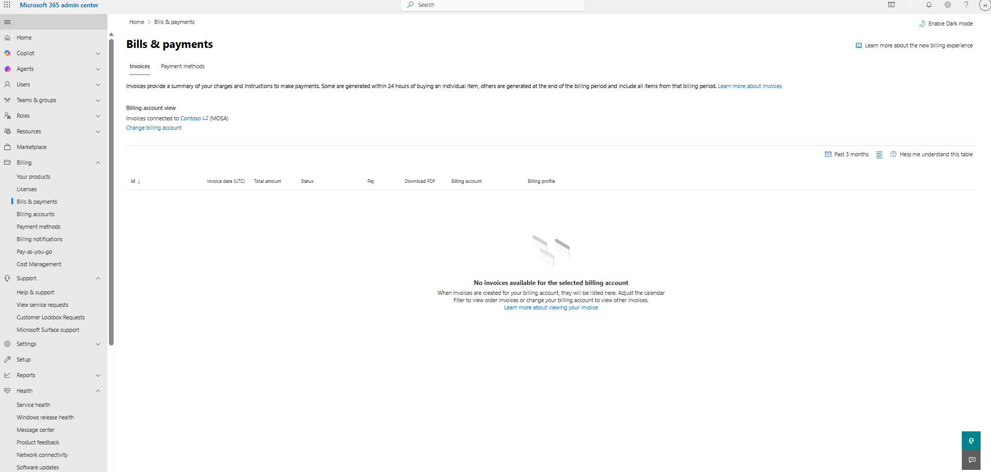Viewport: 991px width, 472px height.
Task: Open the Contoso billing account link
Action: (191, 118)
